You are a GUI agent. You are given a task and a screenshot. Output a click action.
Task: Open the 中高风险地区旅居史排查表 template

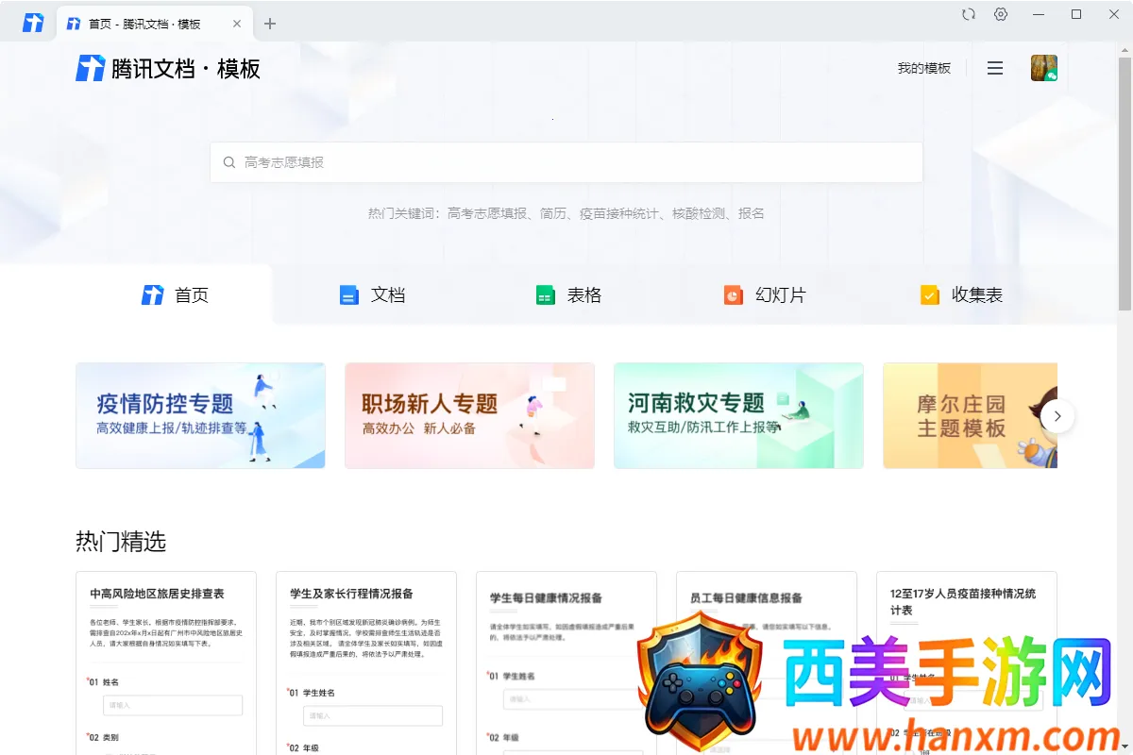166,661
